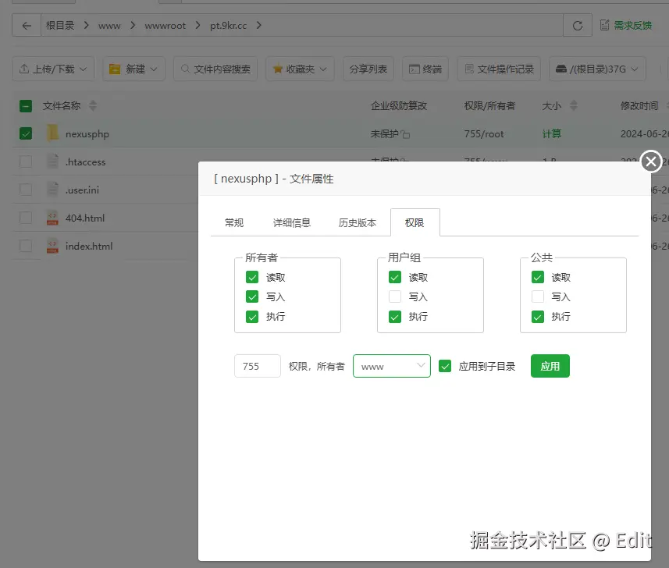Toggle 应用到子目录 checkbox
669x568 pixels.
(445, 366)
